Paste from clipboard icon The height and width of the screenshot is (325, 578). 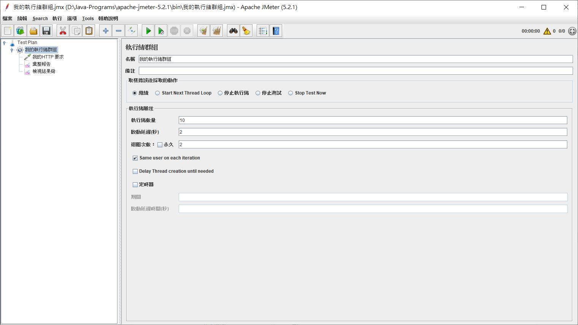pos(89,31)
